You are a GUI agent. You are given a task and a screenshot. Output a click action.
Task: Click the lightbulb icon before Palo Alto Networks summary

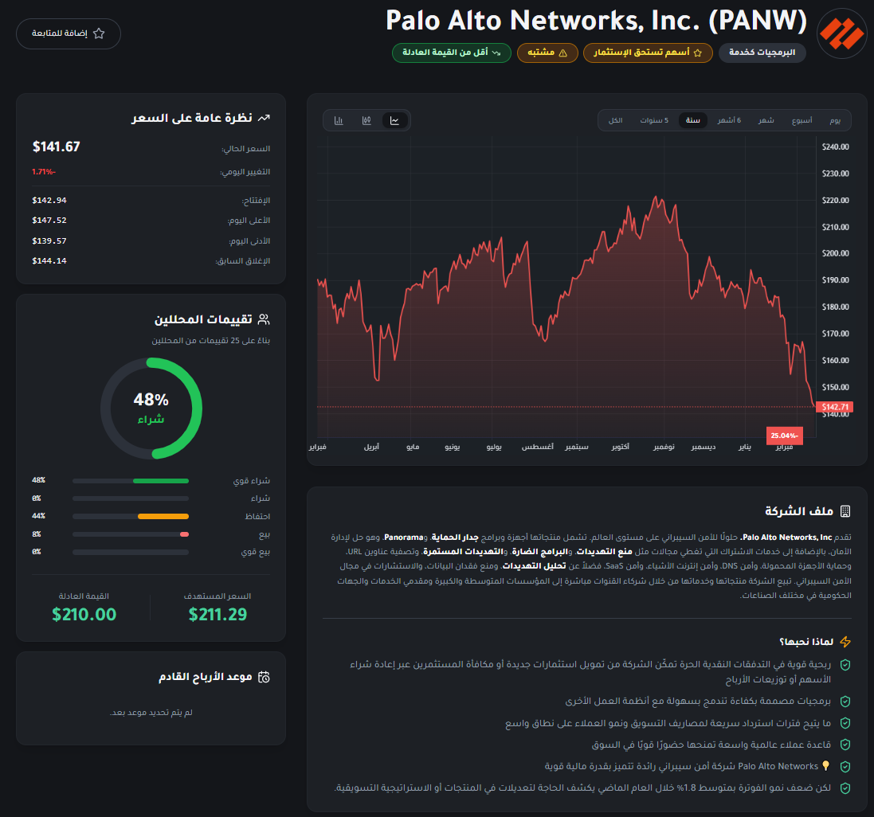826,766
